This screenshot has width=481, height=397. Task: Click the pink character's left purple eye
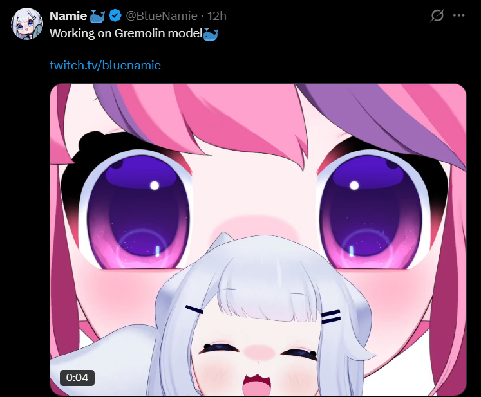pos(137,210)
